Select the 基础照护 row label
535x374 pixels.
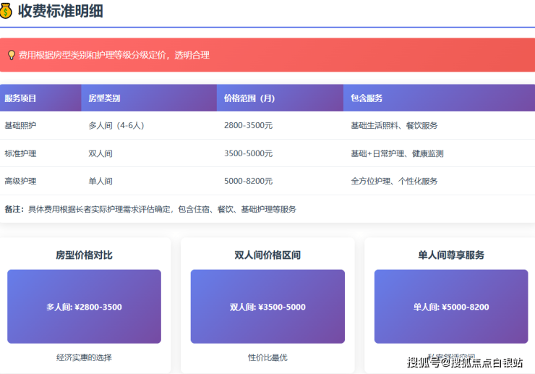(x=20, y=126)
